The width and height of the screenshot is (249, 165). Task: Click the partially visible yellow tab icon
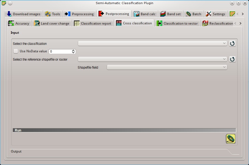232,14
